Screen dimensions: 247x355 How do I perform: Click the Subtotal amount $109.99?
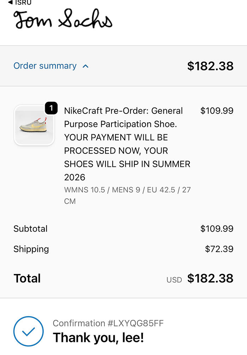point(217,229)
